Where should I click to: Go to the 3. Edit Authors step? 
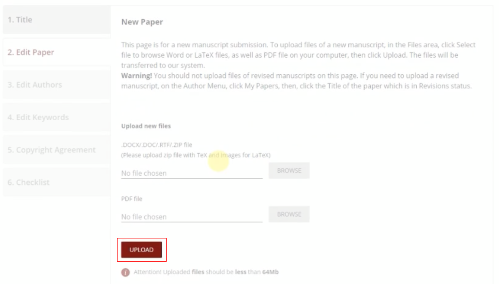click(x=57, y=85)
